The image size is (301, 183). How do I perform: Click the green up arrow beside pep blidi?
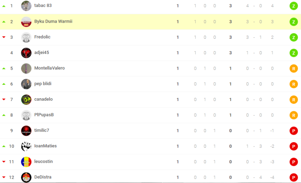[x=4, y=84]
